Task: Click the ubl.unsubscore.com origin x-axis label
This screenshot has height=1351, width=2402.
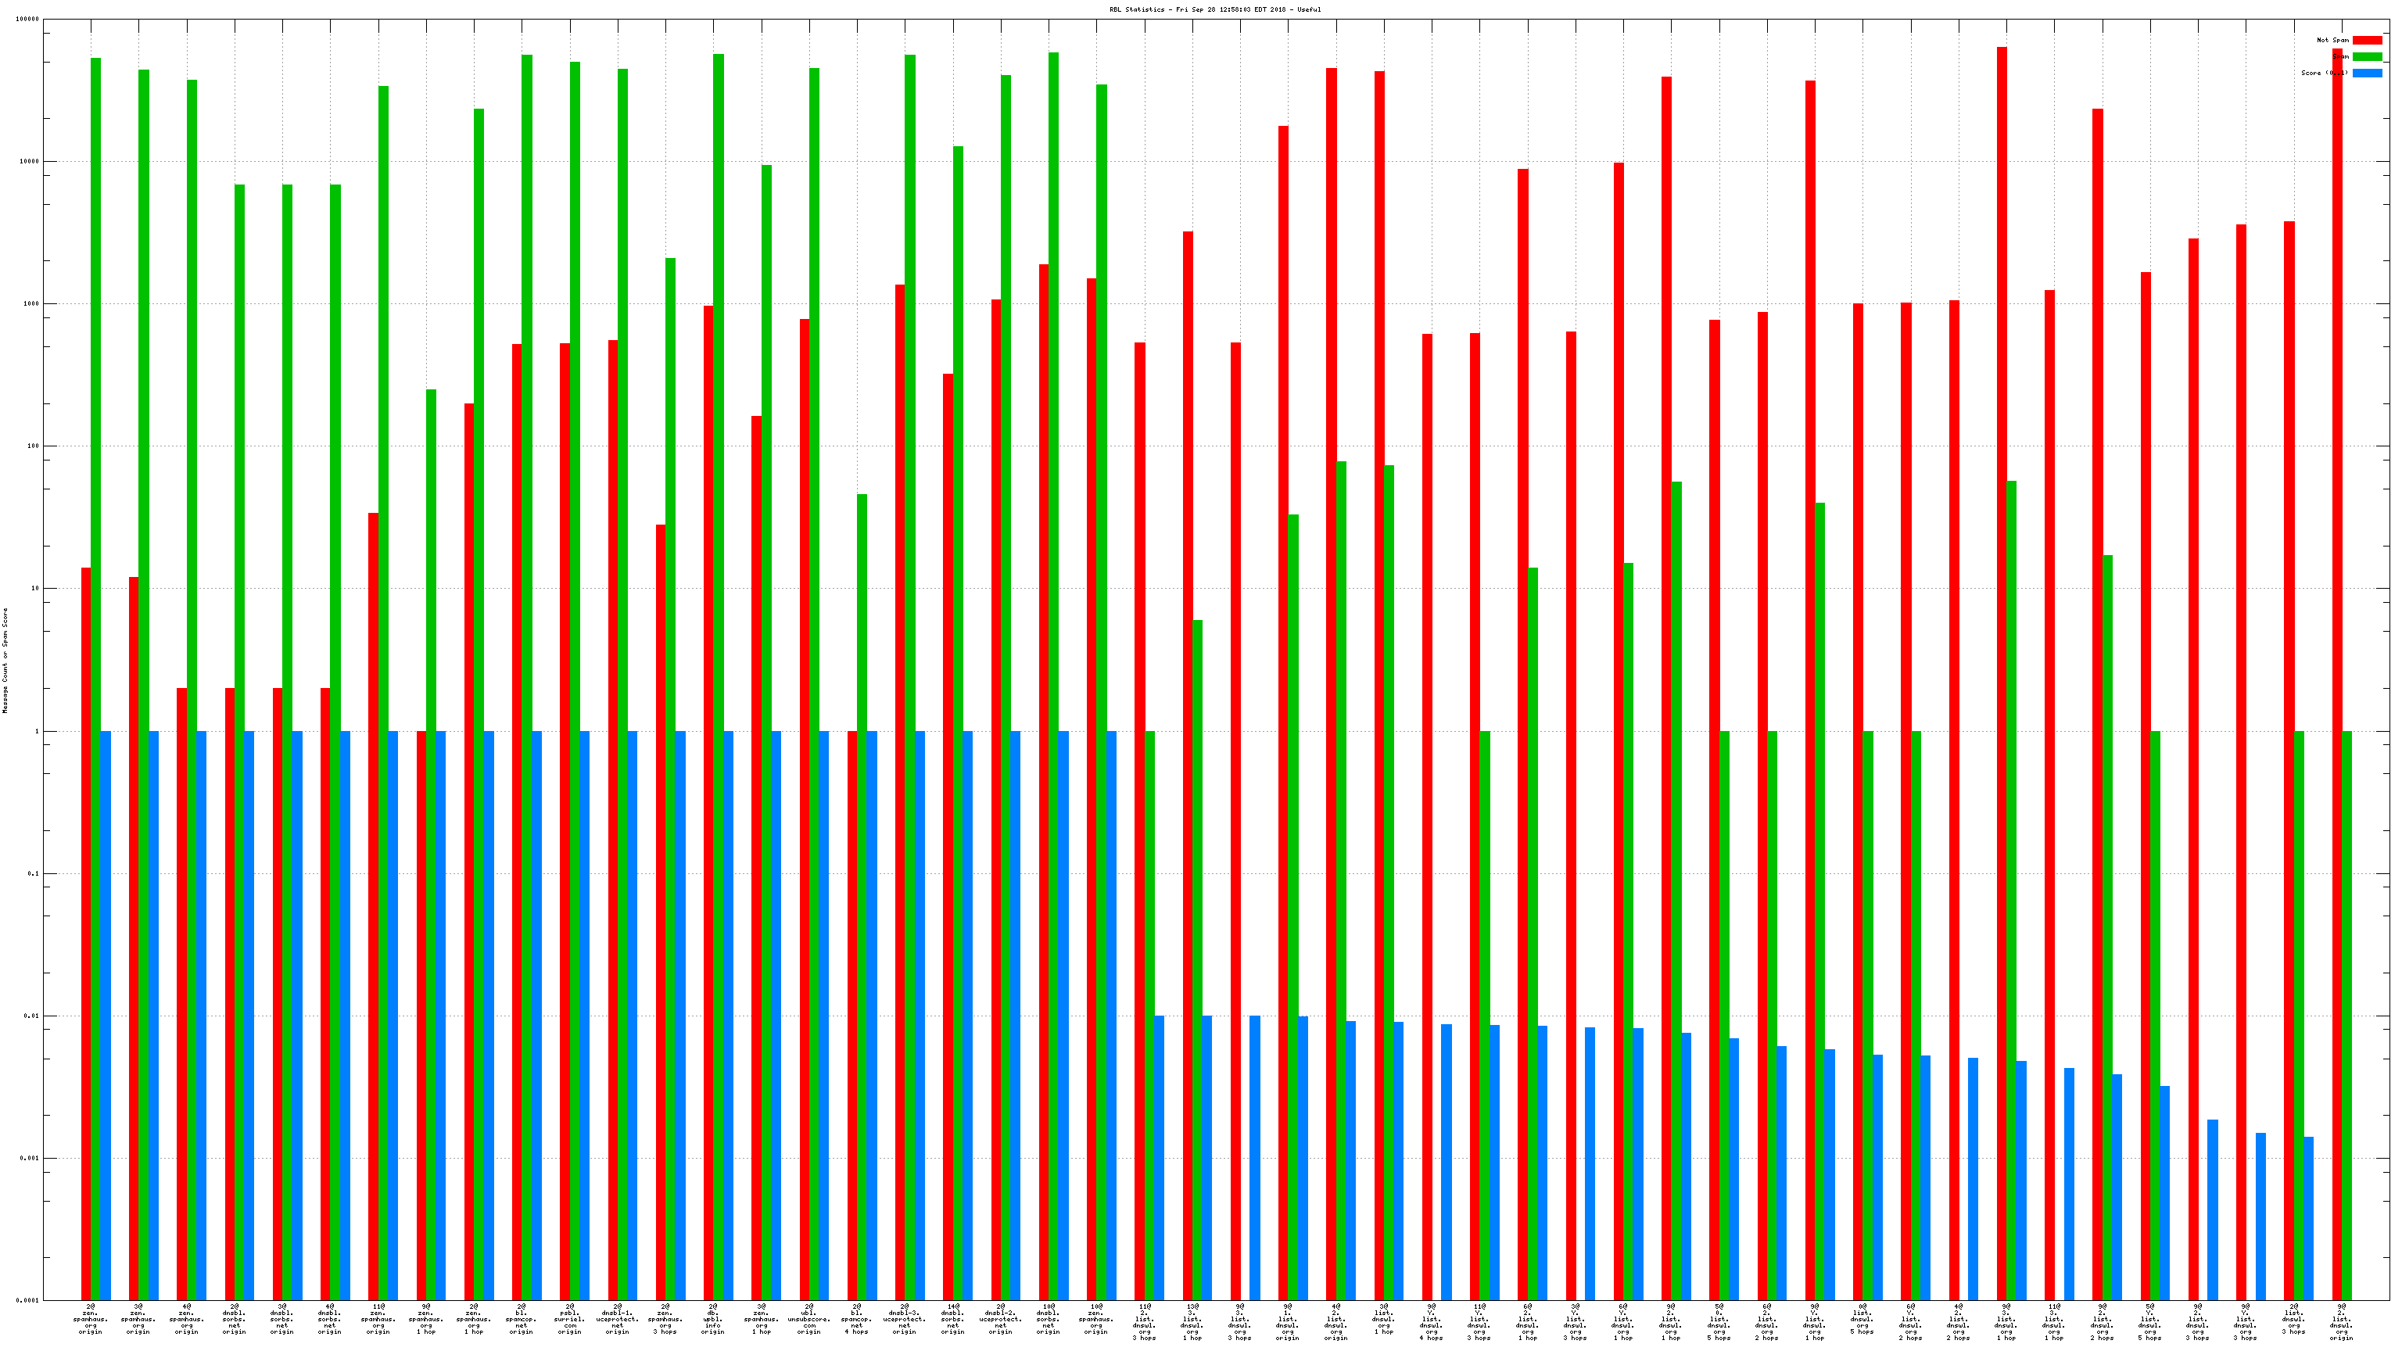Action: point(808,1319)
